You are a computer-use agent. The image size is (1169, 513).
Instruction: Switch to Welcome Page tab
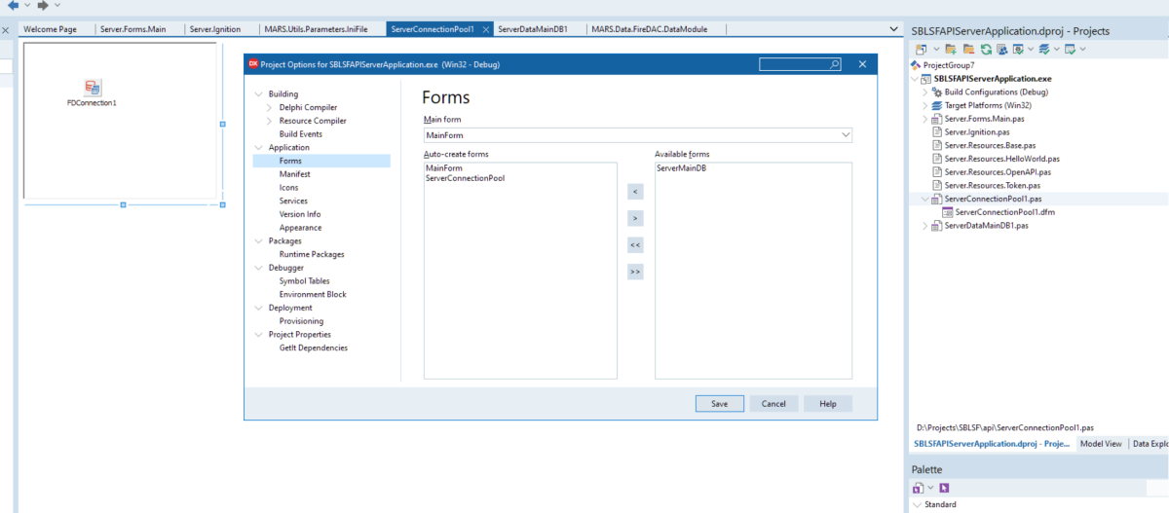click(50, 29)
